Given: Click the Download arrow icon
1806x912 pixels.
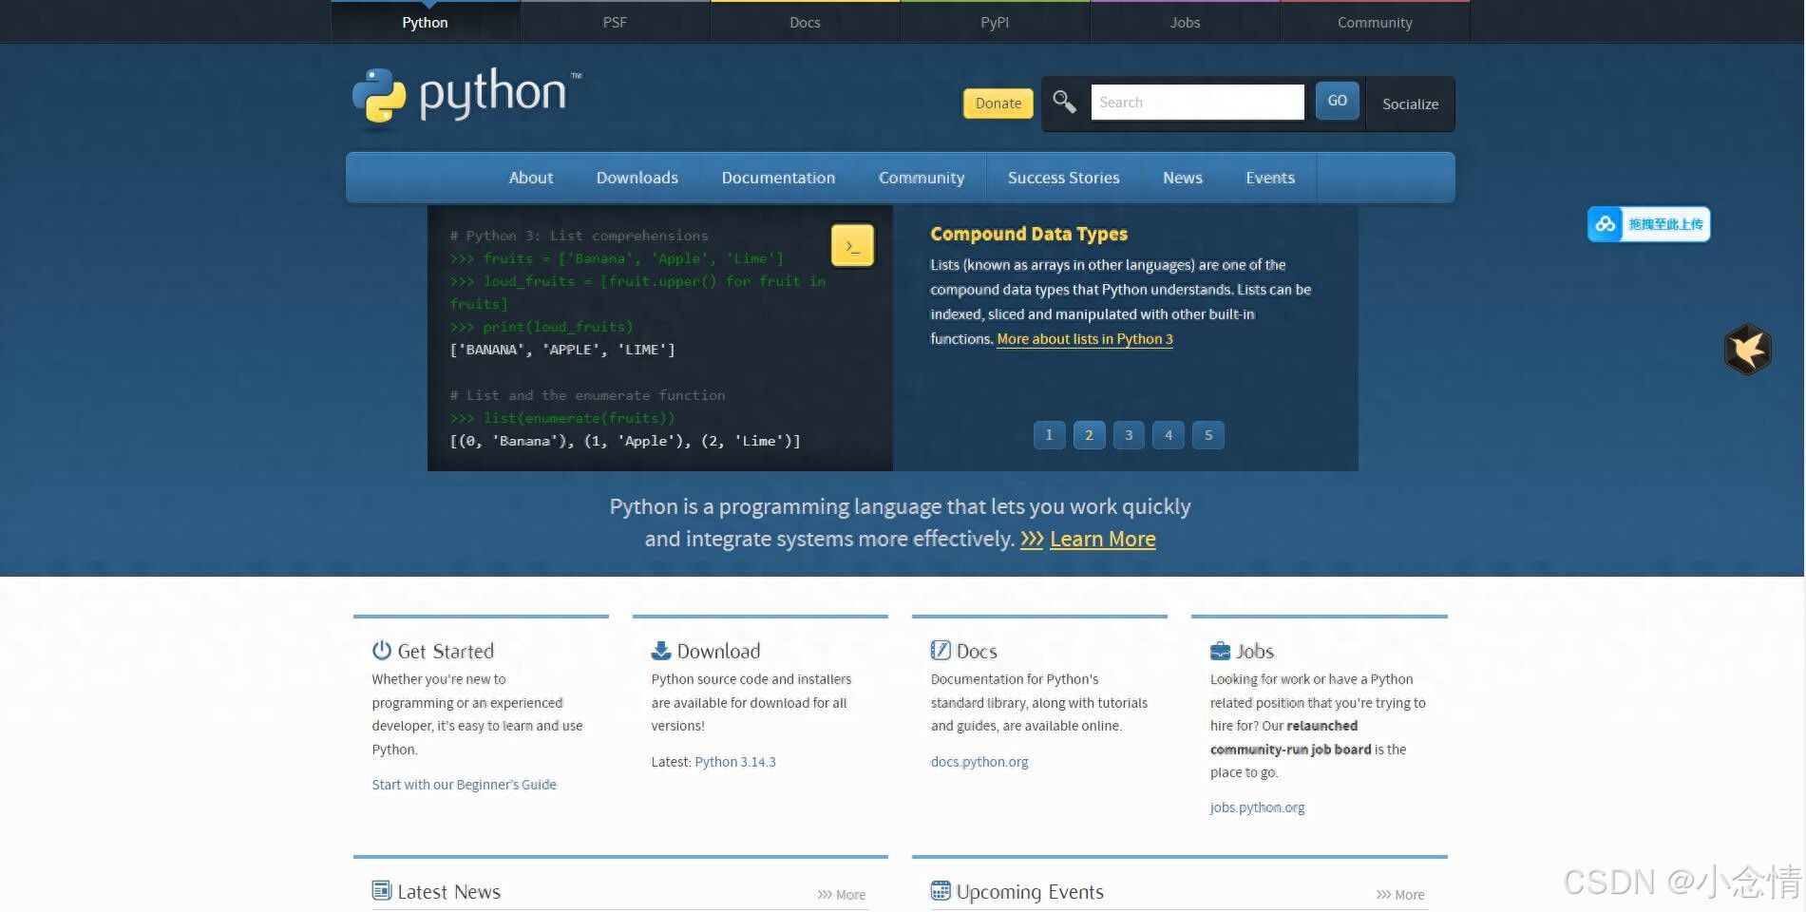Looking at the screenshot, I should [661, 651].
